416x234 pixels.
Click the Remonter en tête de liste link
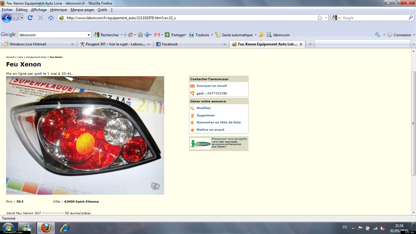pos(219,122)
